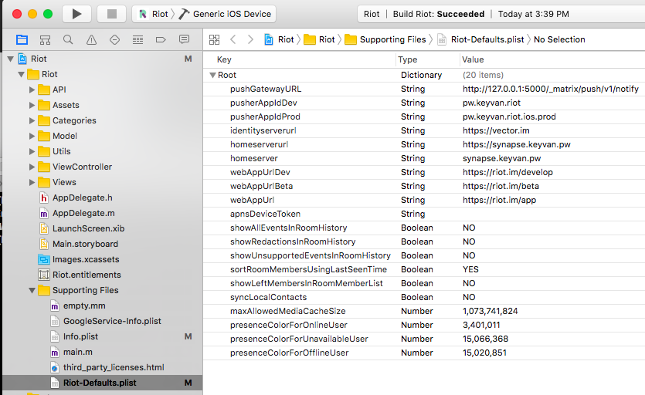Viewport: 645px width, 395px height.
Task: Toggle syncLocalContacts NO value
Action: [469, 297]
